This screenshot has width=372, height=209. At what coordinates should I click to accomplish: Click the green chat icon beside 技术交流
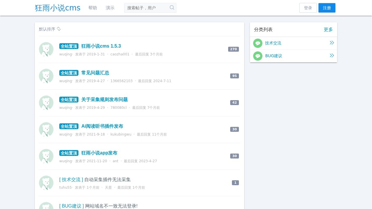point(258,43)
